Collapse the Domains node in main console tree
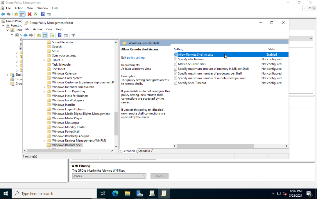The width and height of the screenshot is (317, 199). [x=8, y=30]
